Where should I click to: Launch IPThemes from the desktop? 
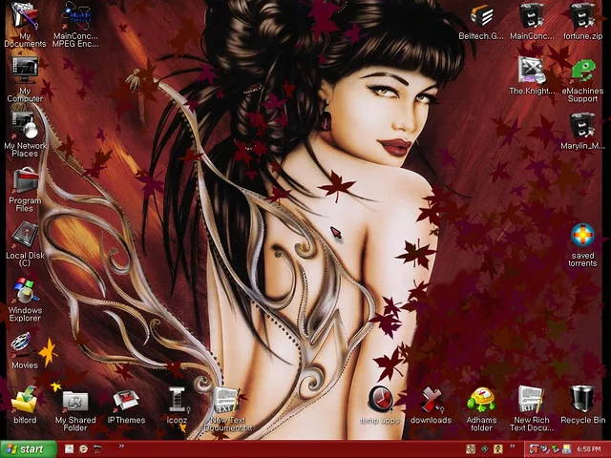click(x=126, y=401)
